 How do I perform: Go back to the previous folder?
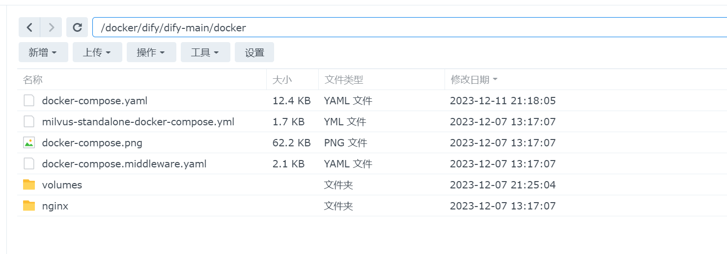[29, 27]
